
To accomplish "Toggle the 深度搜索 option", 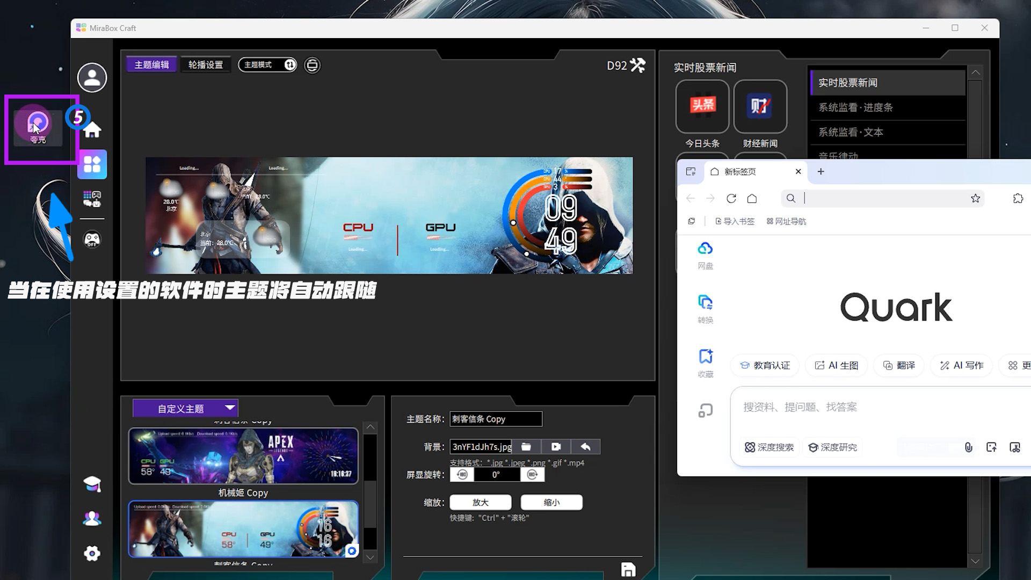I will pos(769,447).
